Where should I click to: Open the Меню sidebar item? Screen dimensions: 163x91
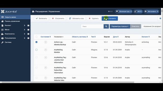tap(7, 30)
